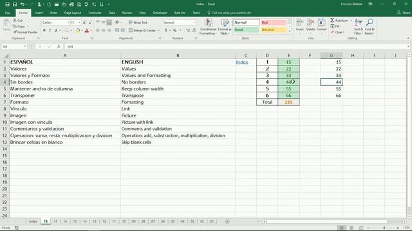The height and width of the screenshot is (231, 412).
Task: Switch to the Insert ribbon tab
Action: coord(39,13)
